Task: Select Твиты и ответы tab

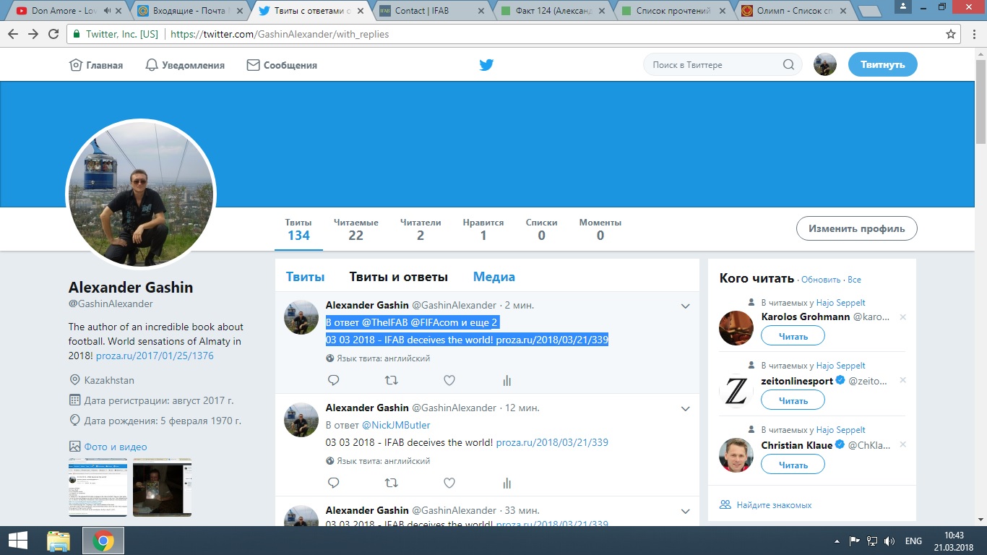Action: pos(399,277)
